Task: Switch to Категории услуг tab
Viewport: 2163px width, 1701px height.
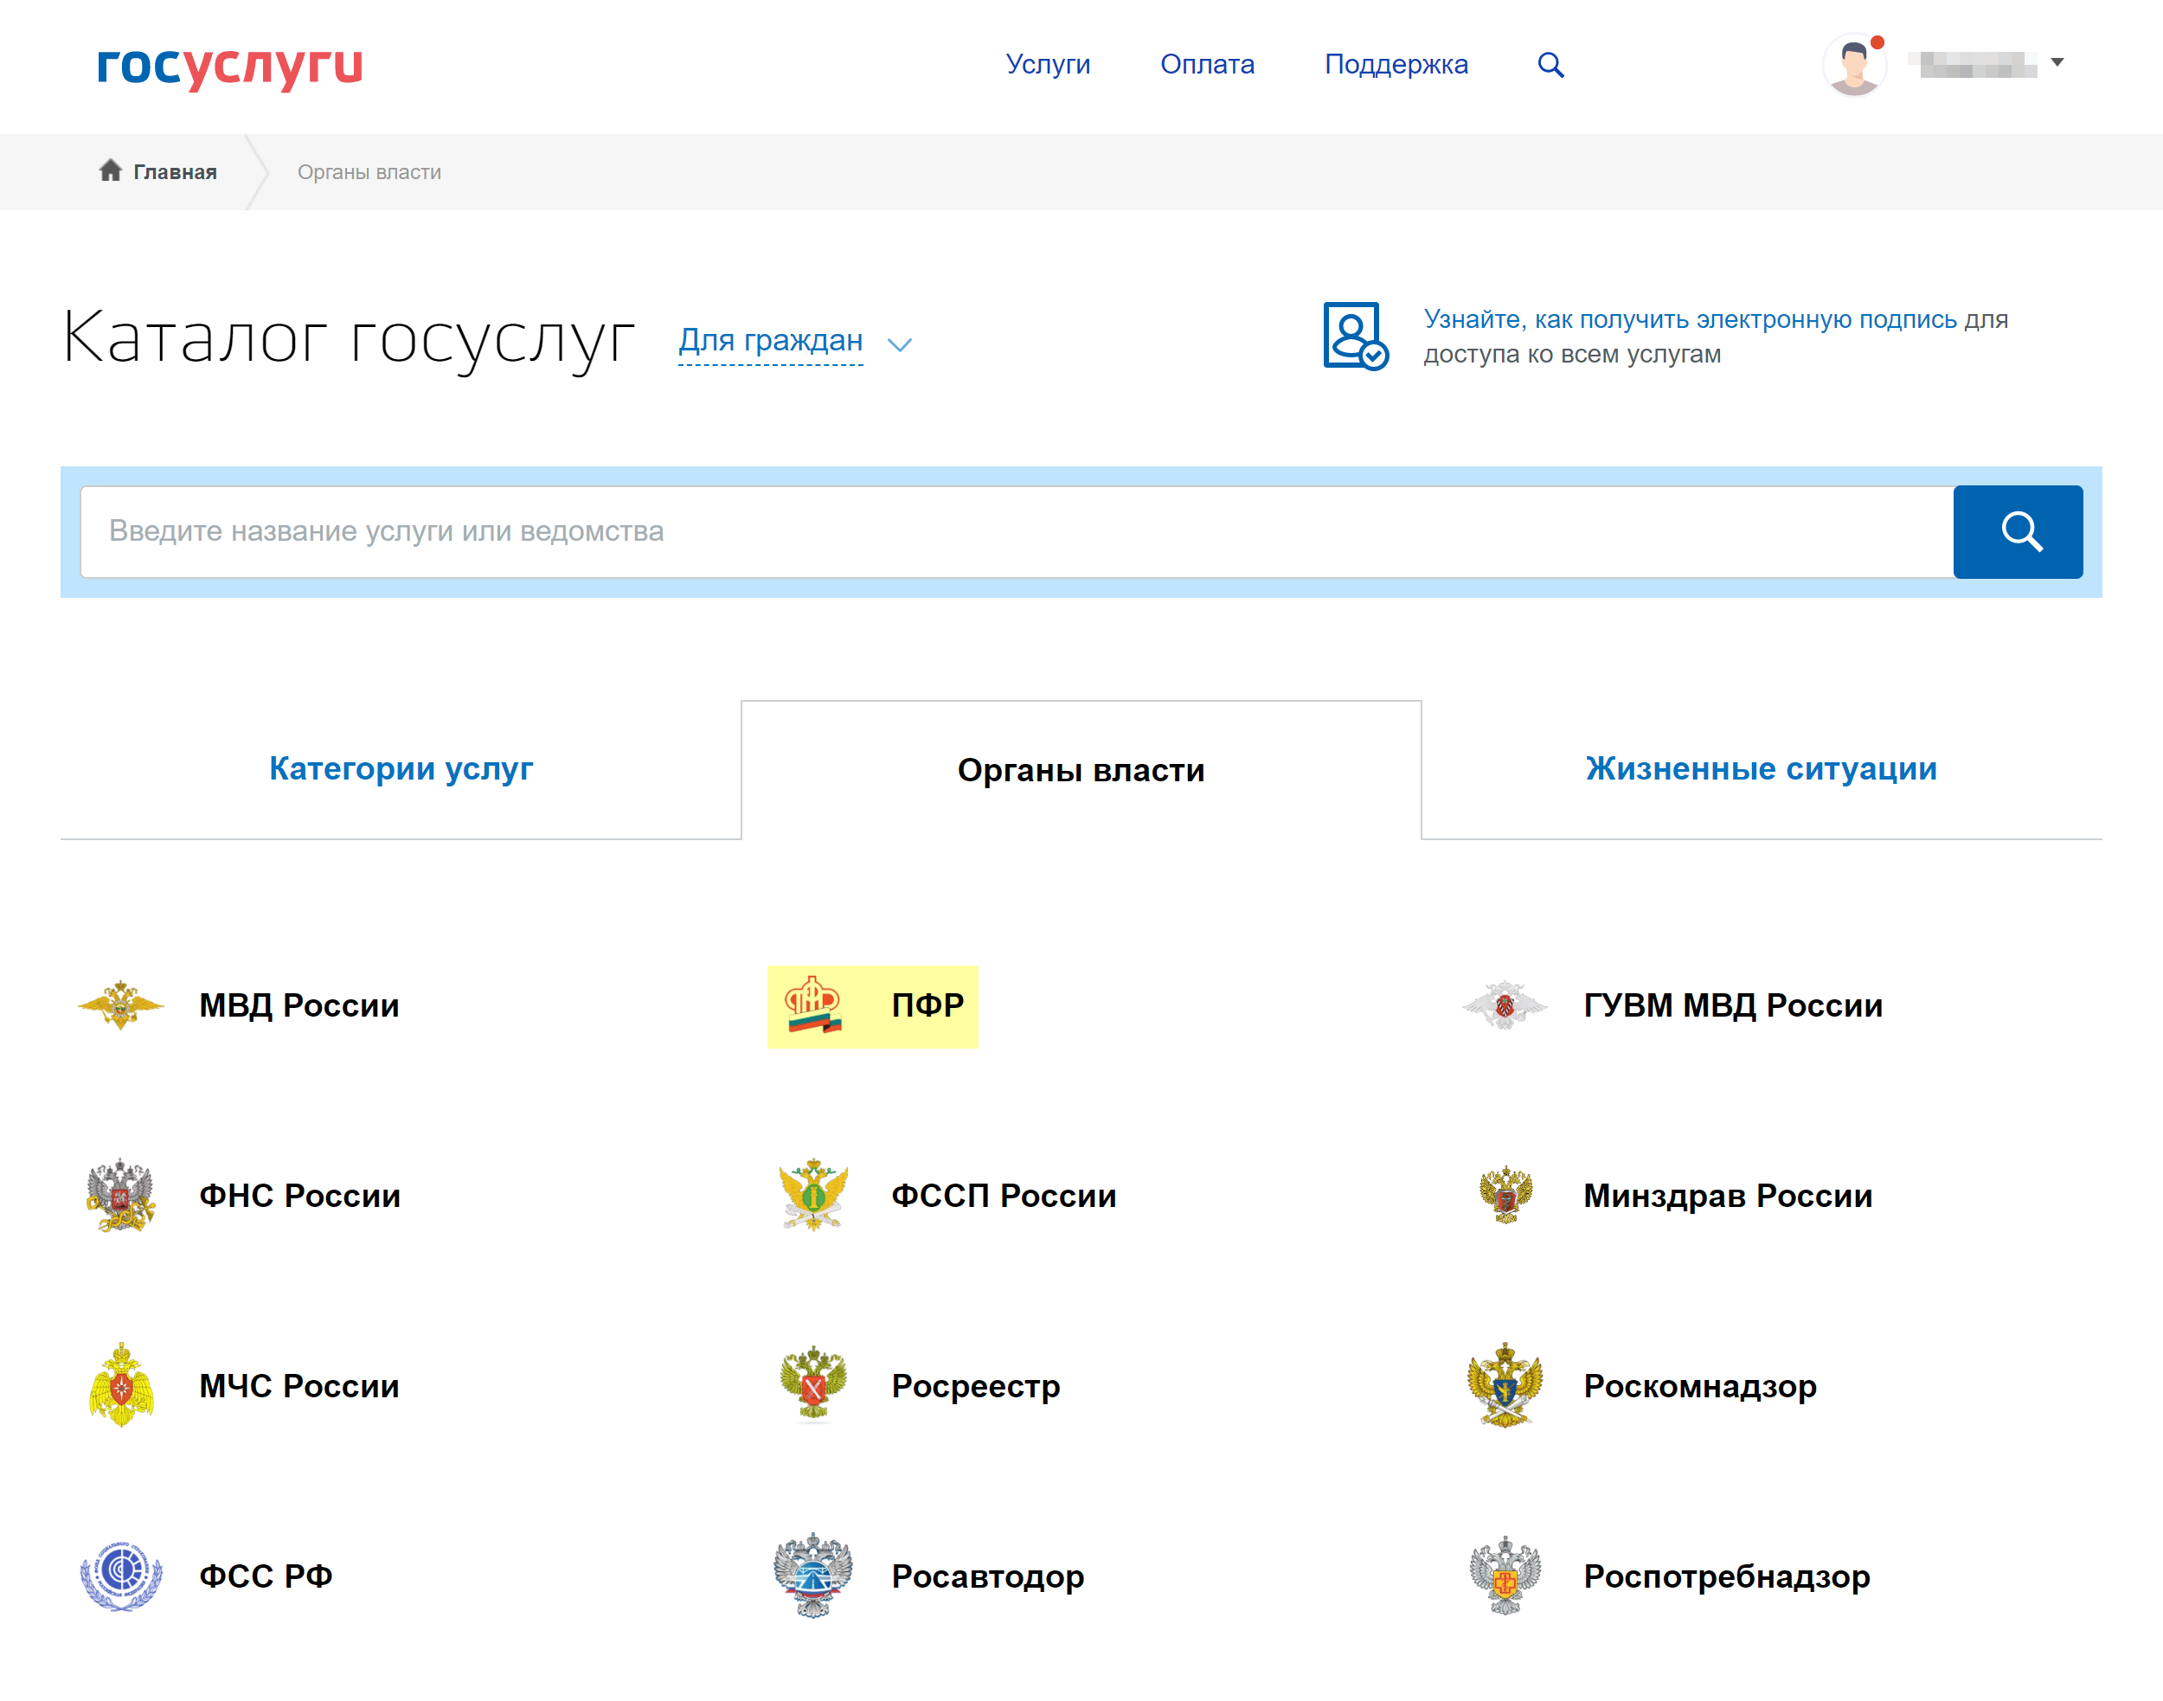Action: (401, 769)
